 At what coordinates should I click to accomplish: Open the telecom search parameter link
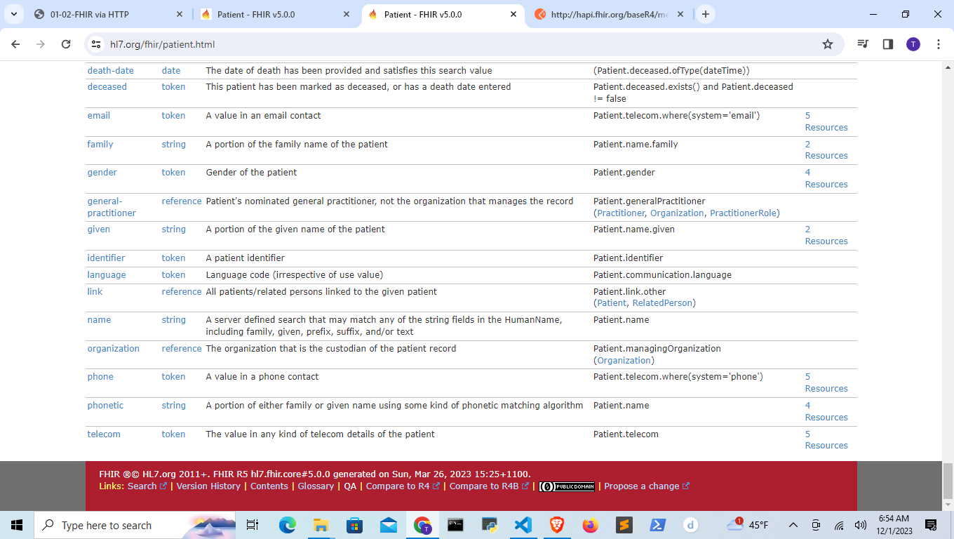coord(104,434)
